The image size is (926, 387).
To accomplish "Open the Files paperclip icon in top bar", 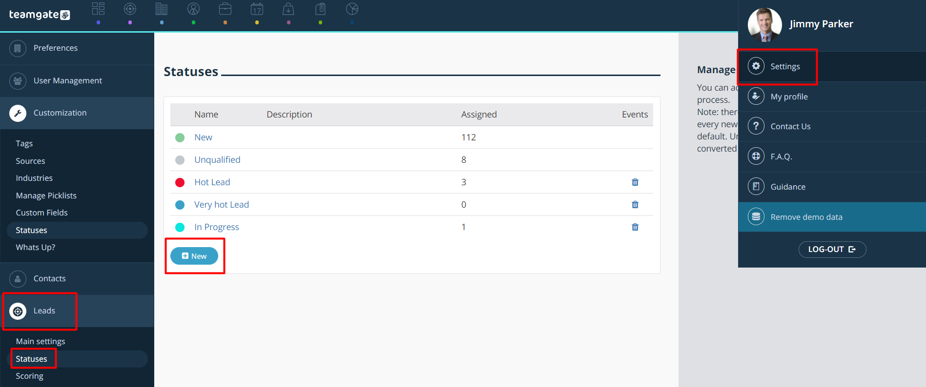I will (320, 9).
